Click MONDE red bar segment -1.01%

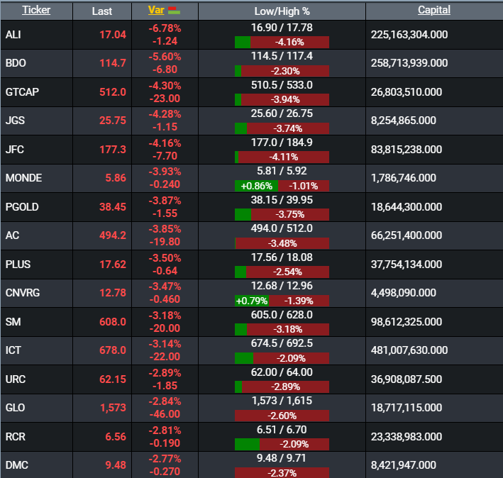coord(304,186)
